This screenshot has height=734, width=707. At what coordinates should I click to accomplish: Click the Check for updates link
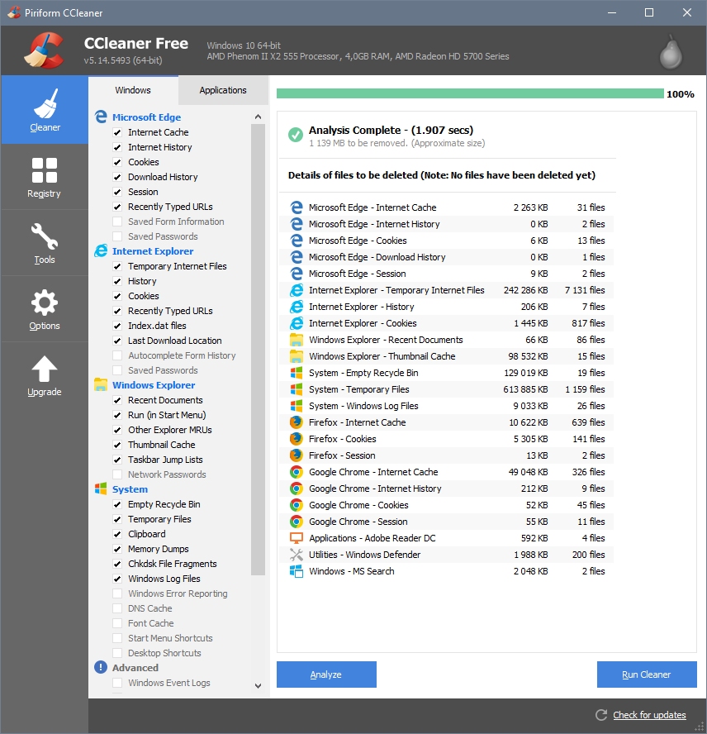coord(649,715)
